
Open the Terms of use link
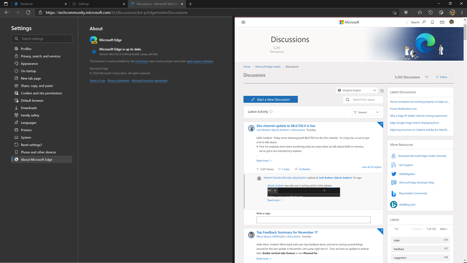pos(97,80)
